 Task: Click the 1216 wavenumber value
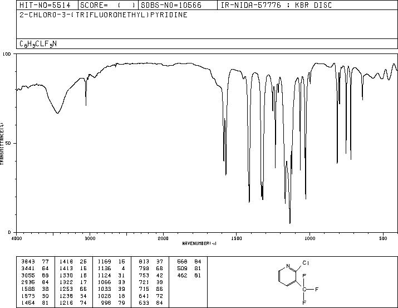pos(66,303)
